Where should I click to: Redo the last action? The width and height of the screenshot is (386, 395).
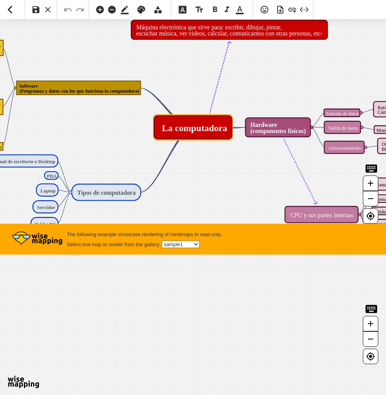coord(80,10)
